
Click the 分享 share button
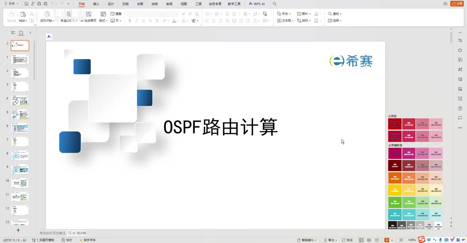pyautogui.click(x=458, y=4)
